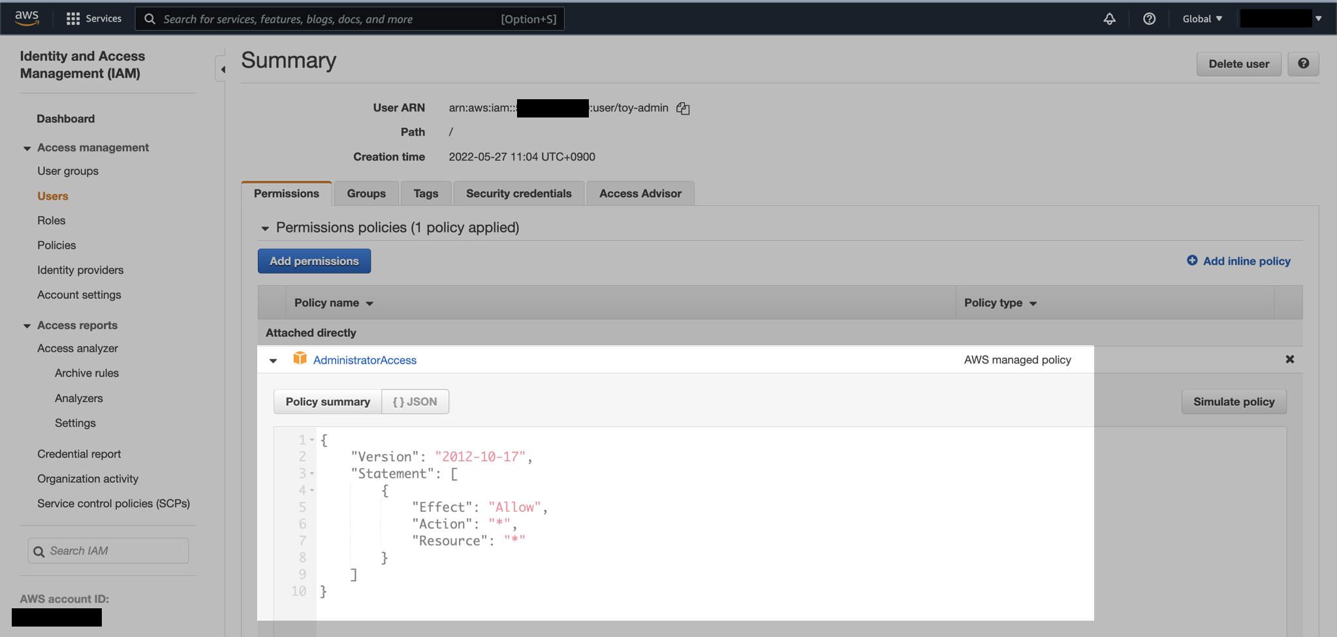Click the help question mark in top bar
This screenshot has width=1337, height=637.
1149,19
